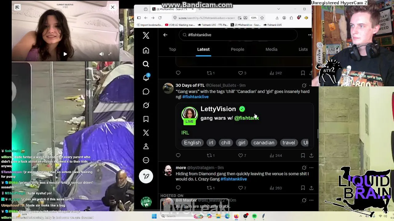Open the X logo home link in sidebar top
The height and width of the screenshot is (221, 394).
point(146,35)
